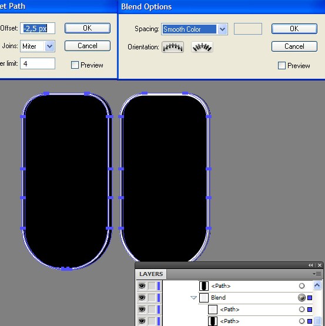Select Align to Path orientation icon
Screen dimensions: 325x326
pos(202,47)
